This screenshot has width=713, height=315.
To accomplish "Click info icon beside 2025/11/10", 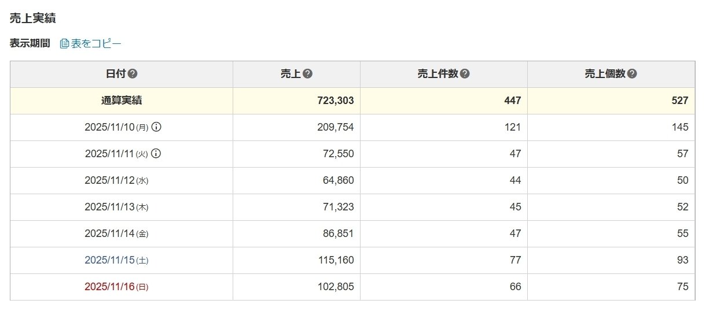I will coord(156,127).
